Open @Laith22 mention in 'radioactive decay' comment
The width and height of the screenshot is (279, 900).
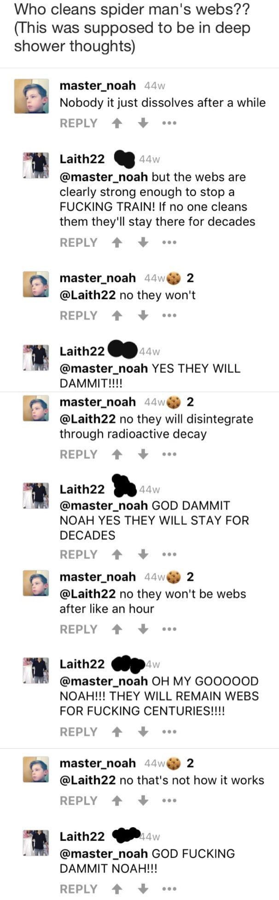pyautogui.click(x=87, y=419)
